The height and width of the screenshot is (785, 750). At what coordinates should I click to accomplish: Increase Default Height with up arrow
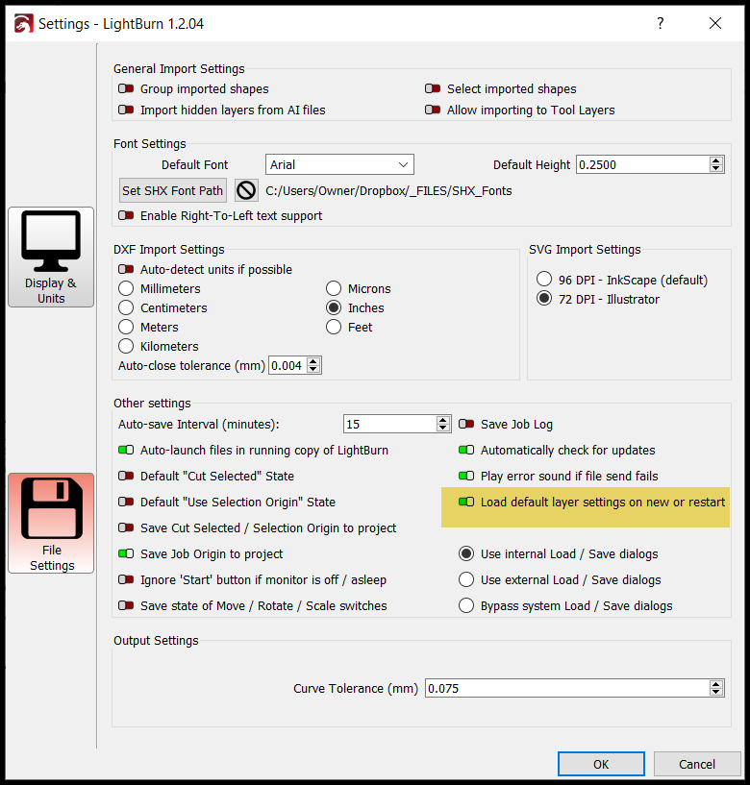tap(716, 160)
